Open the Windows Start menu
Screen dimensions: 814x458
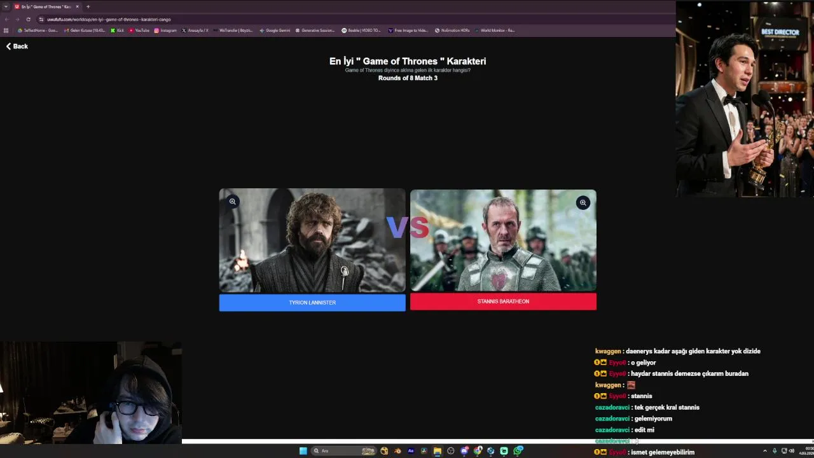303,451
